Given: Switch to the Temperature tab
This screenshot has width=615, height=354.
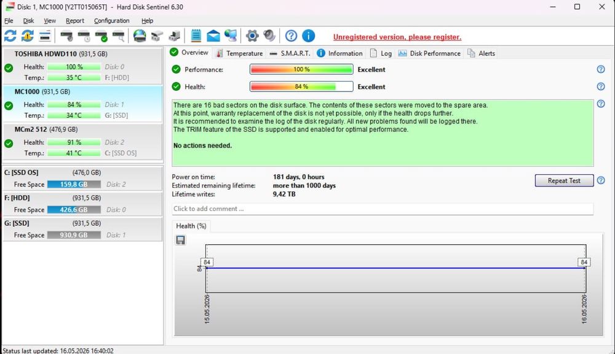Looking at the screenshot, I should point(239,53).
